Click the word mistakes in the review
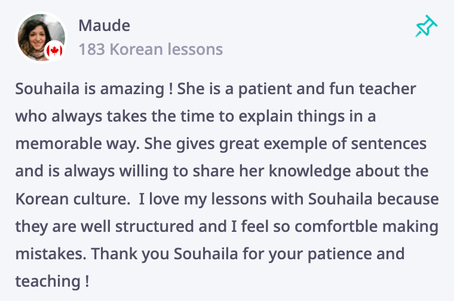Viewport: 454px width, 301px height. tap(51, 254)
